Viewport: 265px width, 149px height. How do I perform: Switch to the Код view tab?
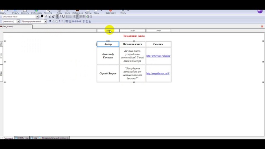point(34,138)
